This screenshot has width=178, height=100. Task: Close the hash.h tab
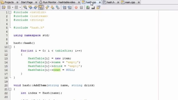[x=118, y=2]
